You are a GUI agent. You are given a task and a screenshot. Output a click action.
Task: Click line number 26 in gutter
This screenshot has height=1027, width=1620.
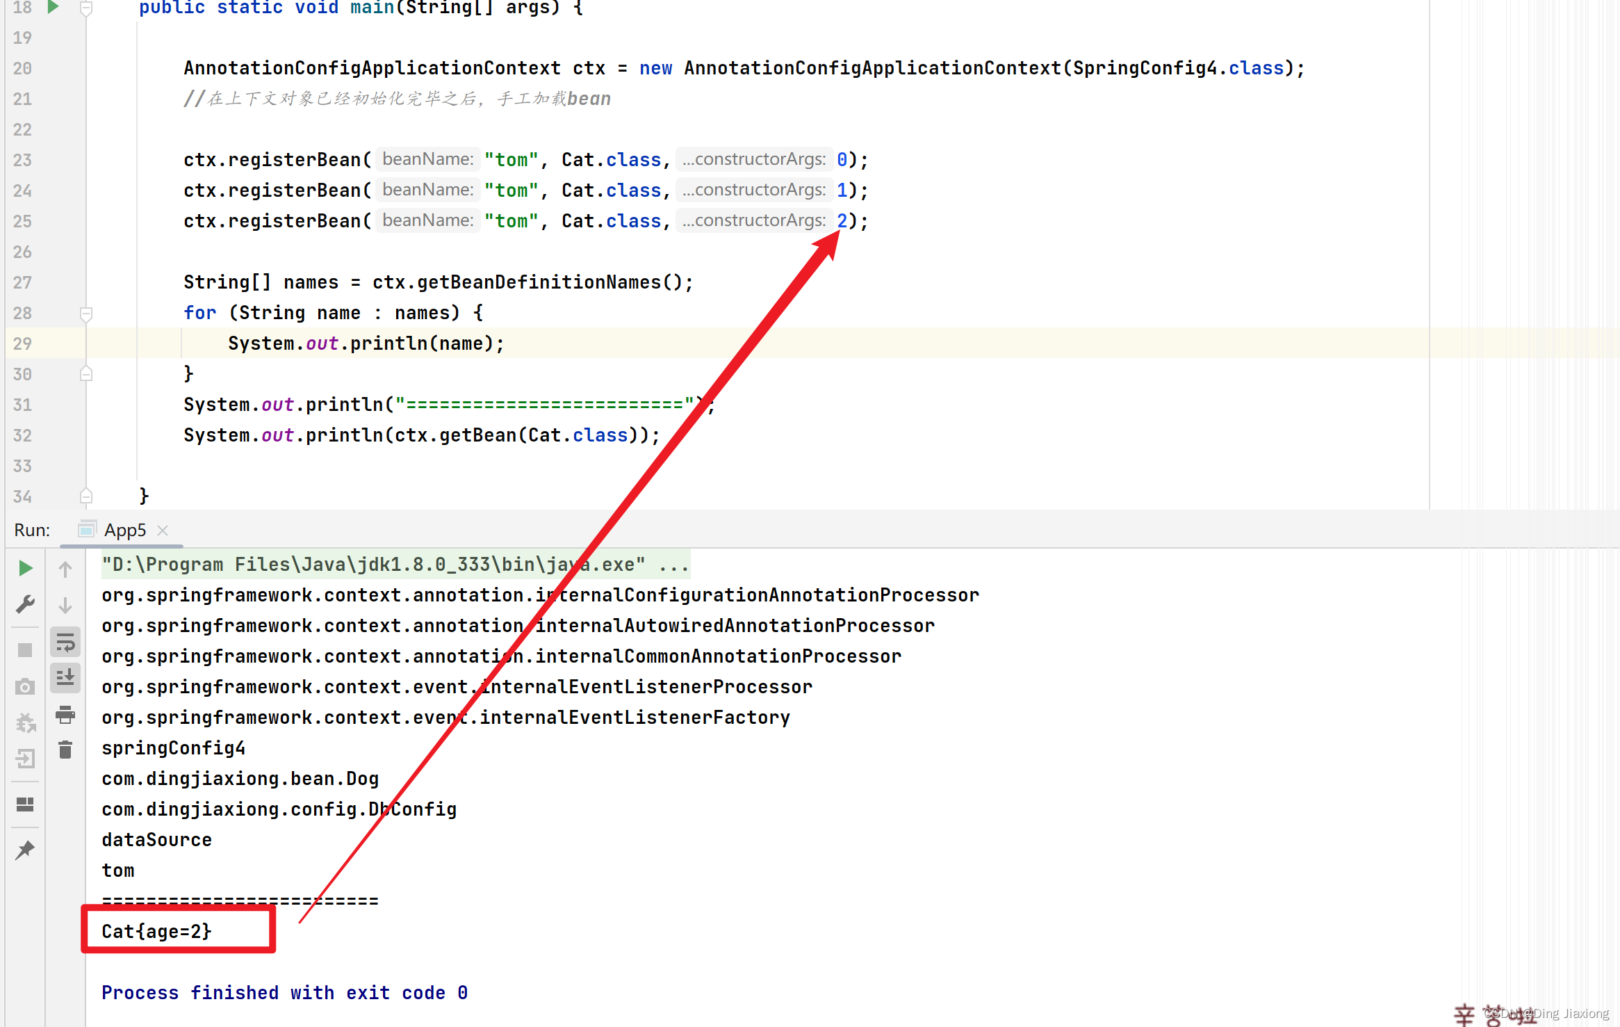pos(22,252)
